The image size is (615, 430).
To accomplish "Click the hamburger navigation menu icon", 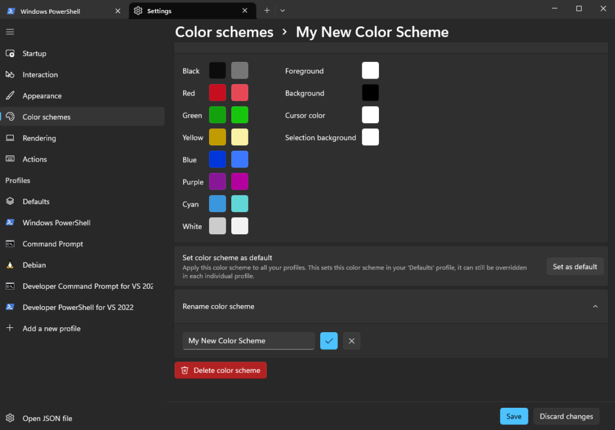I will click(10, 31).
